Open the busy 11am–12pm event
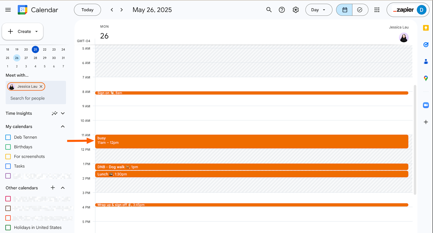Viewport: 433px width, 233px height. tap(252, 141)
